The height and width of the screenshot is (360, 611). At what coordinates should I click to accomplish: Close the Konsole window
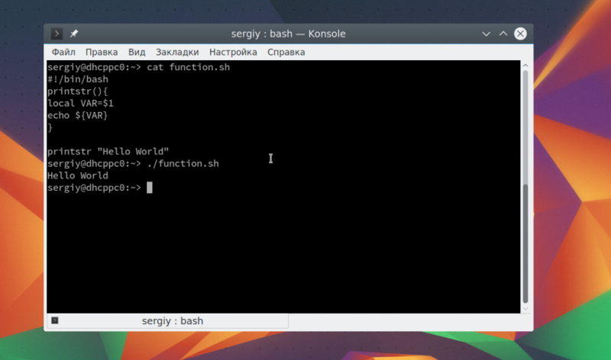pyautogui.click(x=520, y=34)
